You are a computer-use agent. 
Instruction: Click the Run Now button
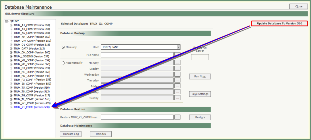tap(200, 77)
